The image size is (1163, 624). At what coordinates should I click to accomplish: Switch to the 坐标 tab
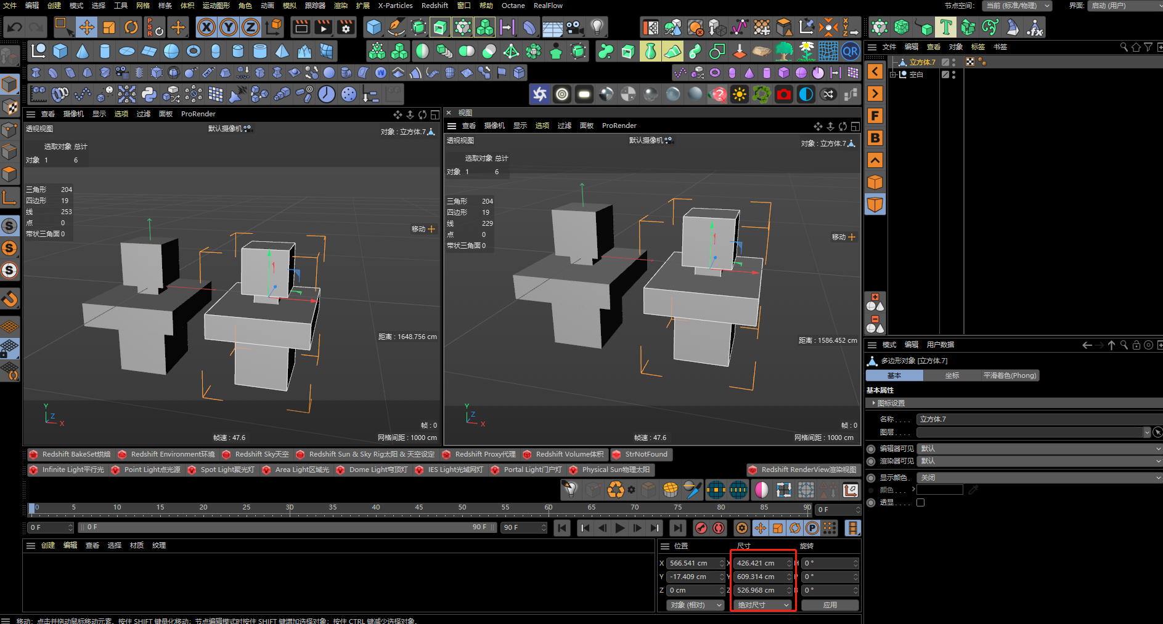[952, 375]
